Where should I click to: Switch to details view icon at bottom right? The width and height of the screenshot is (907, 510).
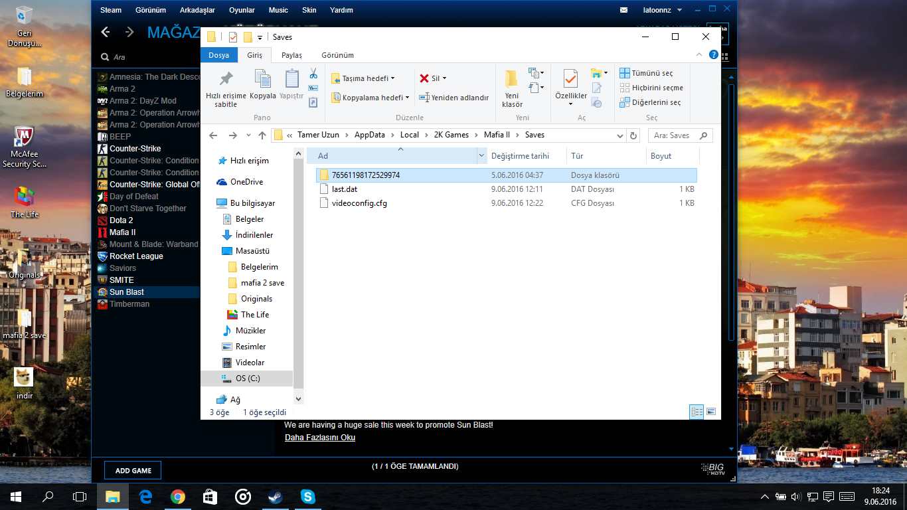[x=697, y=412]
